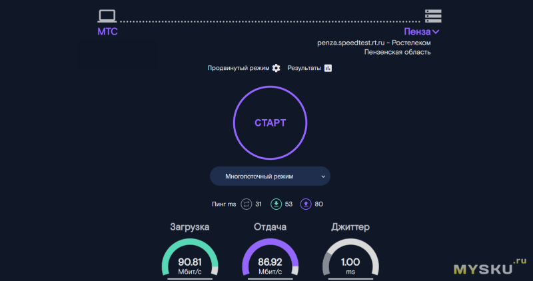
Task: Start the speed test with СТАРТ
Action: [270, 123]
